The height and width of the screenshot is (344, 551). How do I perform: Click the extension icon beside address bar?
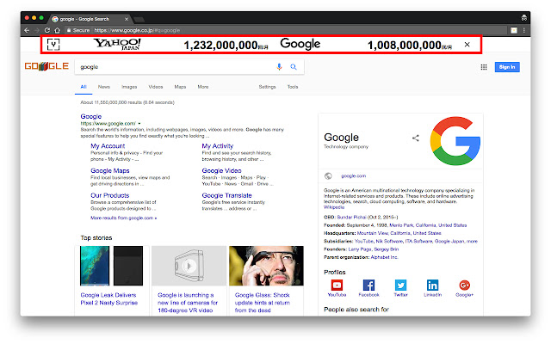[514, 31]
